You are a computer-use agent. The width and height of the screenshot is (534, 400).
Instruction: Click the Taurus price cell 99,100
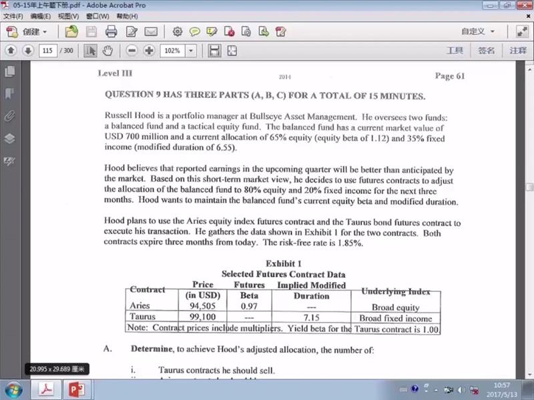[x=202, y=317]
